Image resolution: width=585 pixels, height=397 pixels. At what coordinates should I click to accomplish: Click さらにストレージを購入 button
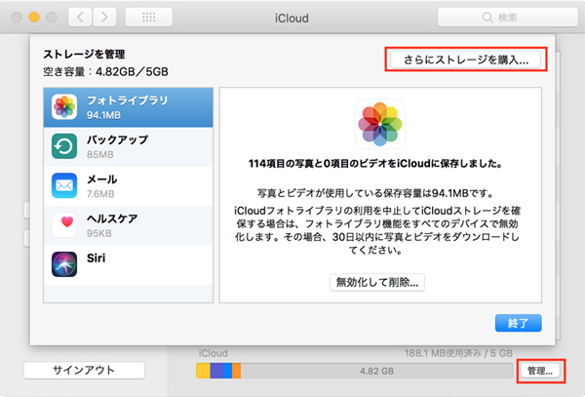point(466,60)
